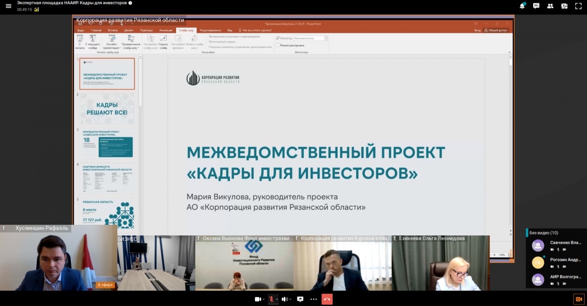Viewport: 587px width, 306px height.
Task: Open the notifications bell
Action: [x=522, y=6]
